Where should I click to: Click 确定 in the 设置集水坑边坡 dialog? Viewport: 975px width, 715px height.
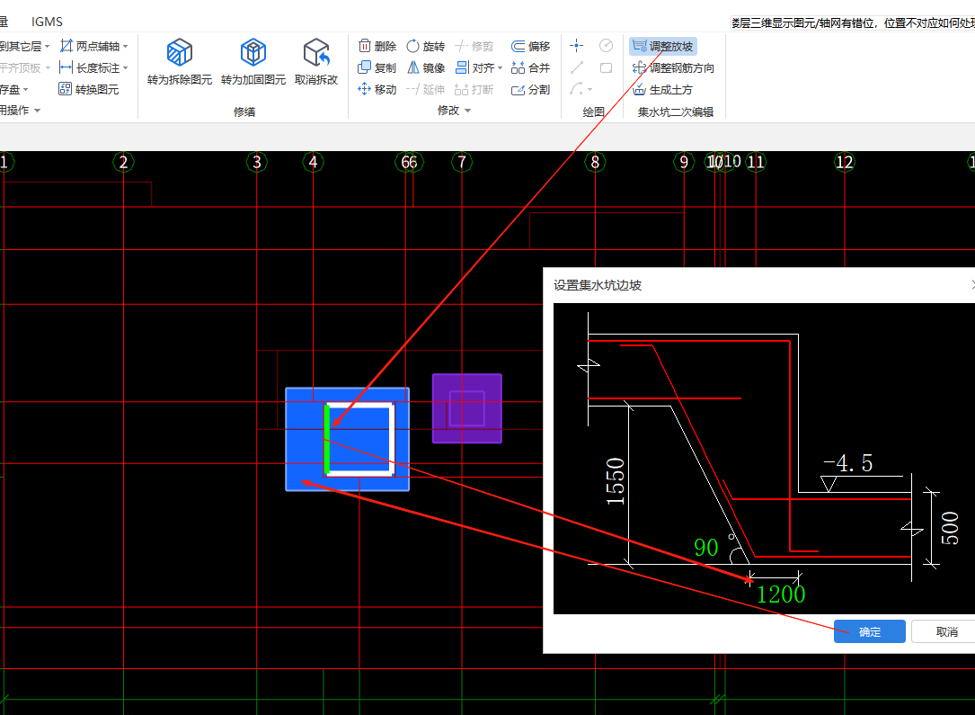869,631
